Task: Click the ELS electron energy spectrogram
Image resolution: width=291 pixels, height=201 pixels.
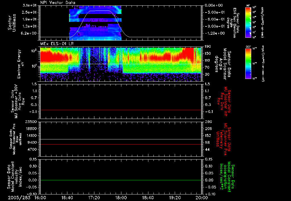Action: click(120, 64)
